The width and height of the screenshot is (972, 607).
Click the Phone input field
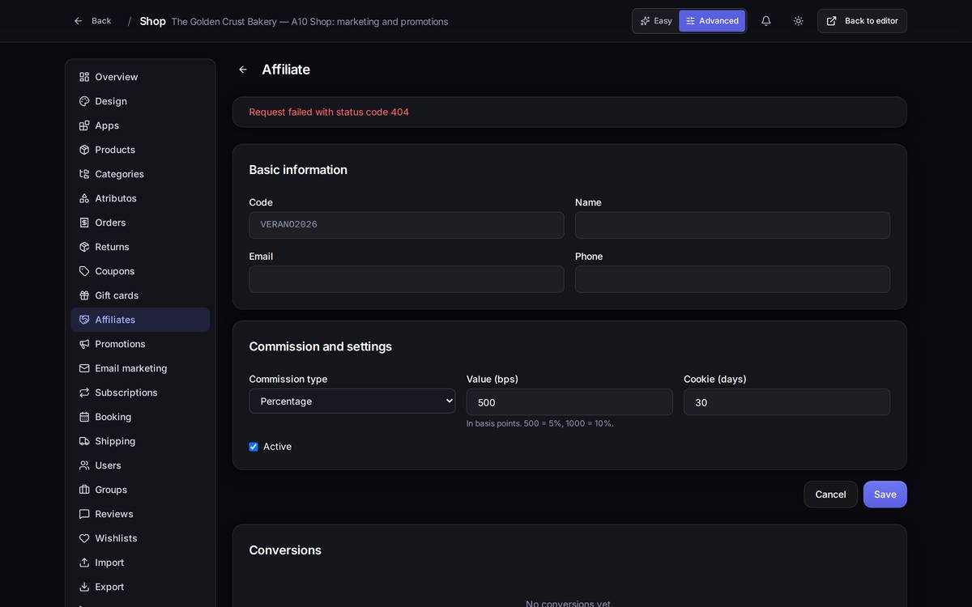tap(732, 279)
